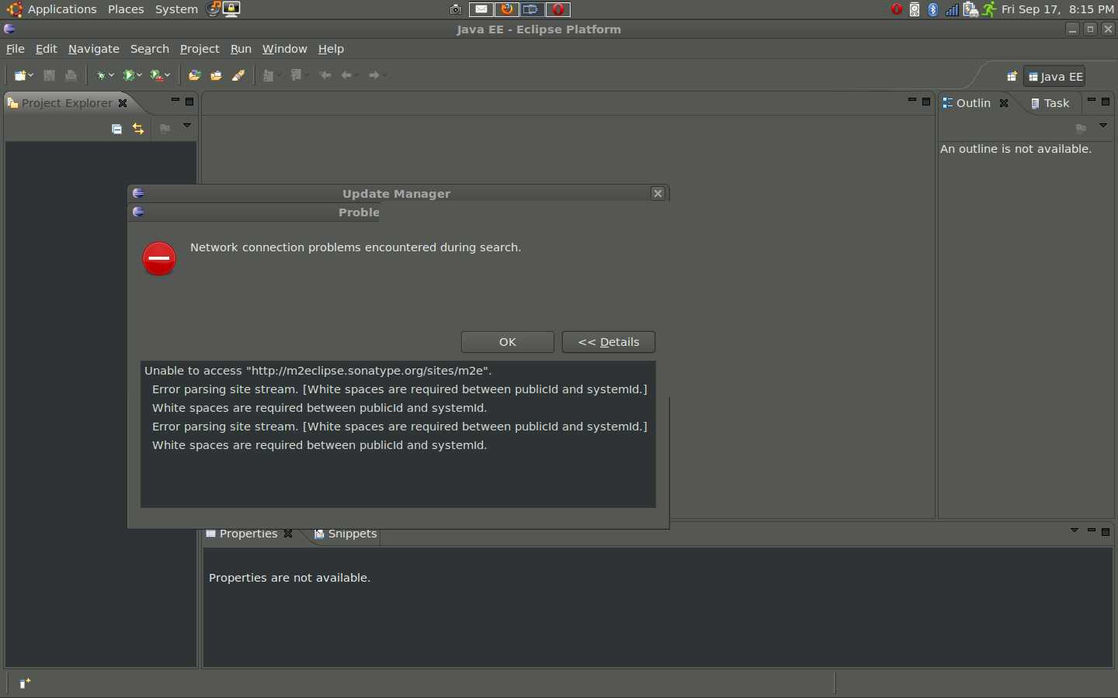The image size is (1118, 698).
Task: Select the Outline tab
Action: pos(967,103)
